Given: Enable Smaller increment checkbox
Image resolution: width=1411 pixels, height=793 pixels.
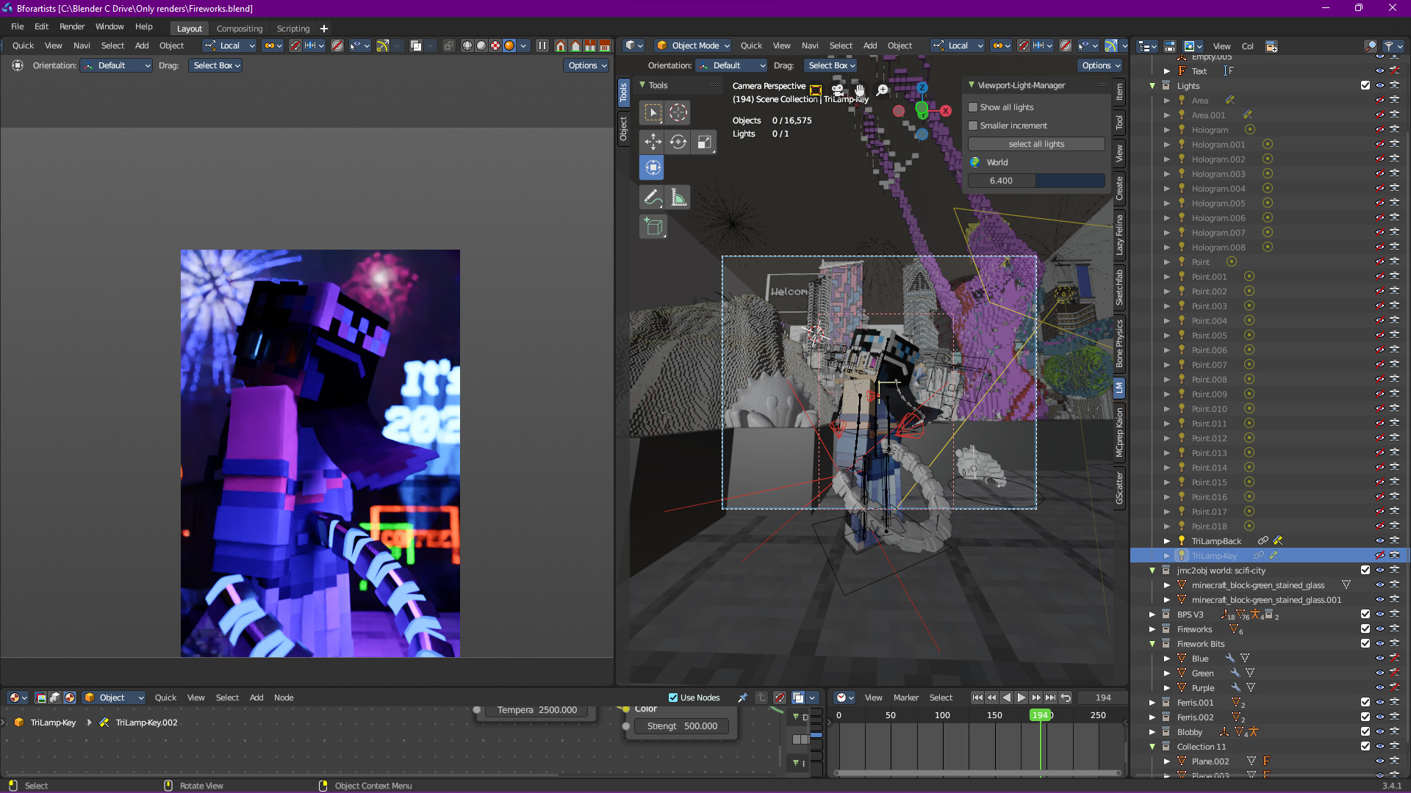Looking at the screenshot, I should tap(973, 126).
